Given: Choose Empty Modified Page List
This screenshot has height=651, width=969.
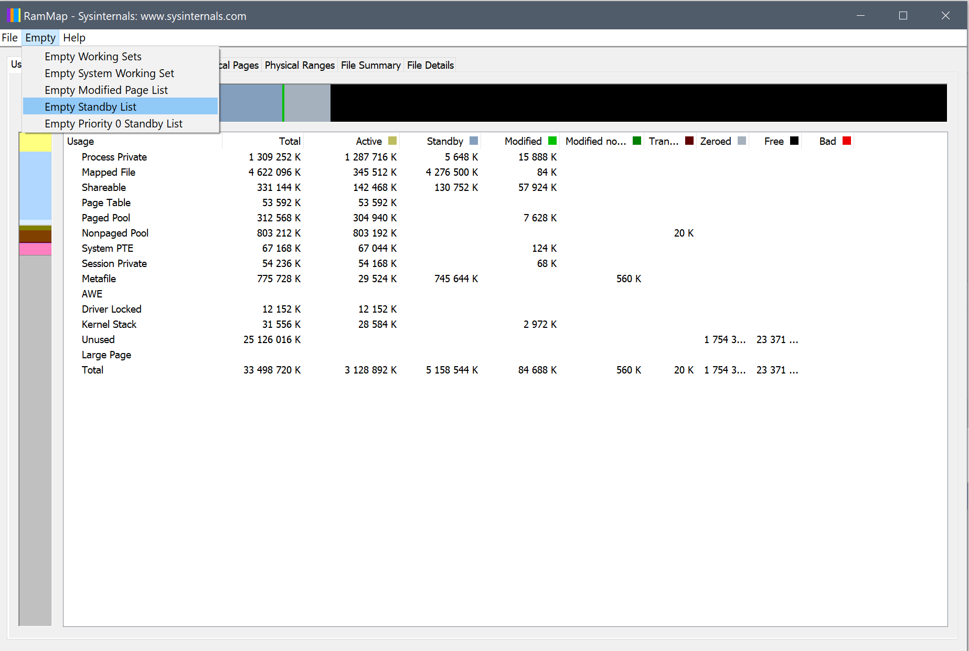Looking at the screenshot, I should pyautogui.click(x=121, y=90).
